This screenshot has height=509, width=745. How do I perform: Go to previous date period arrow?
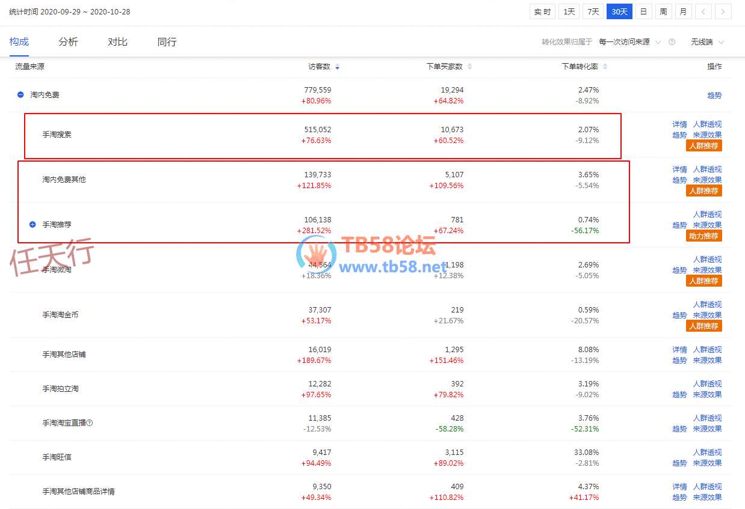[703, 12]
